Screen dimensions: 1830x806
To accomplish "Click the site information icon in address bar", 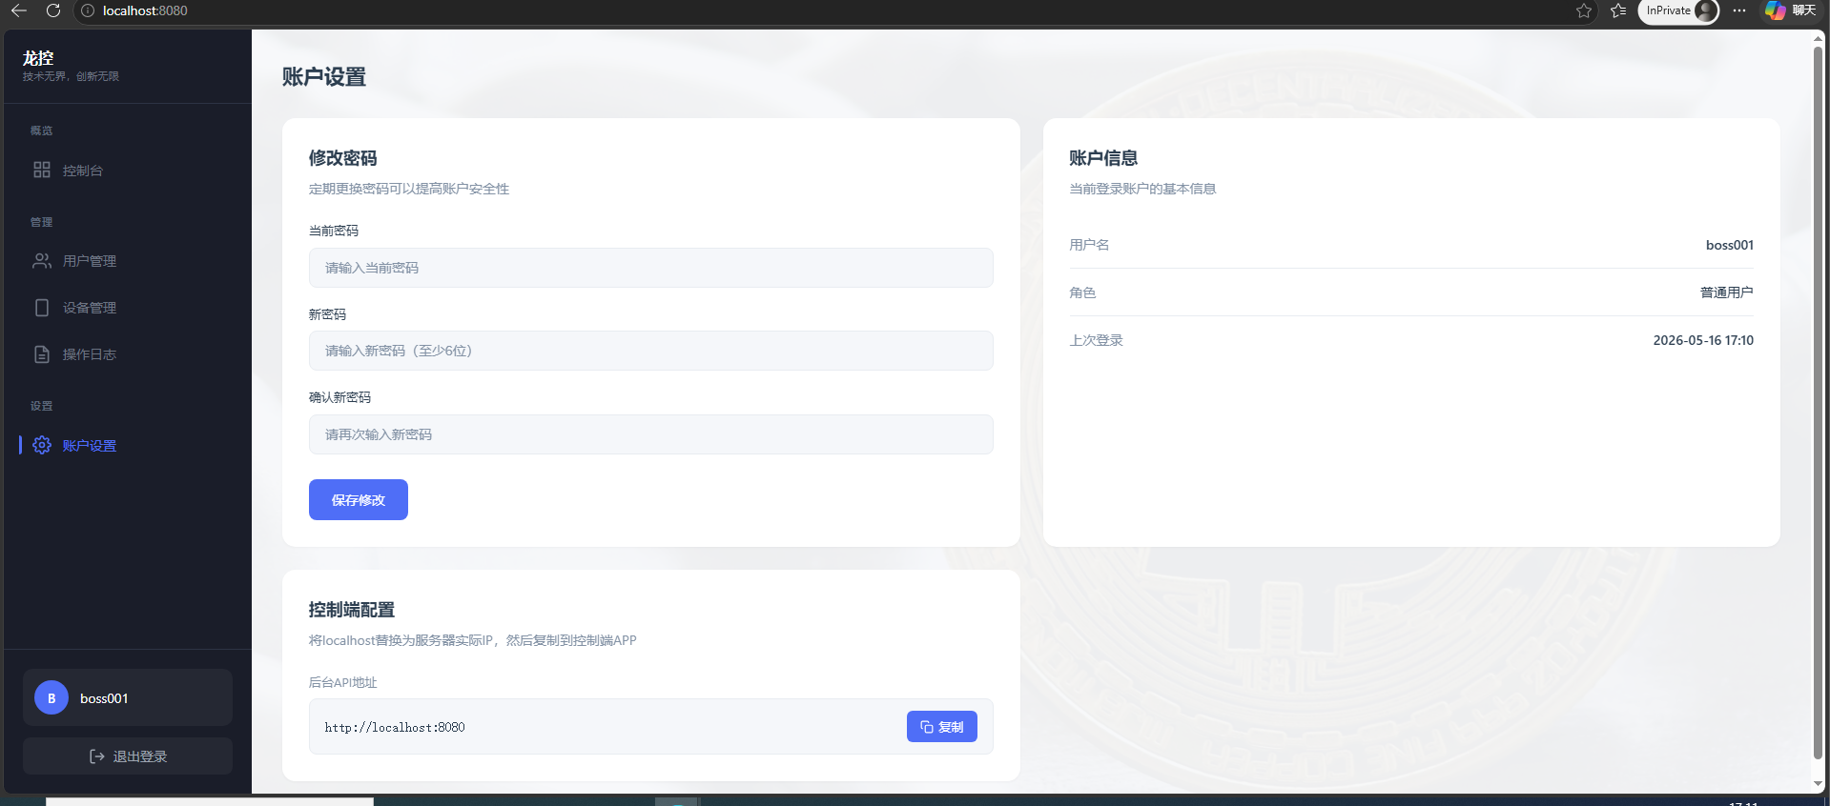I will pyautogui.click(x=88, y=10).
